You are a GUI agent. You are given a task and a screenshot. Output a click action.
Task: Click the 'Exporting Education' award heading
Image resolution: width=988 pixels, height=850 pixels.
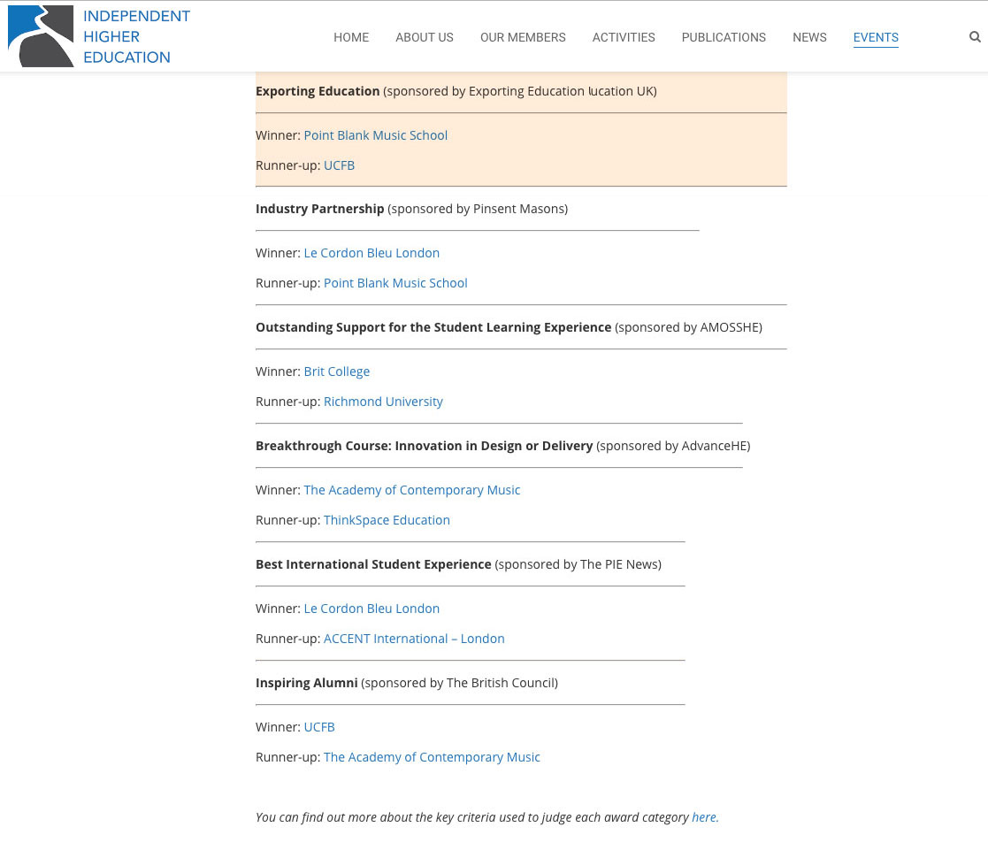318,91
